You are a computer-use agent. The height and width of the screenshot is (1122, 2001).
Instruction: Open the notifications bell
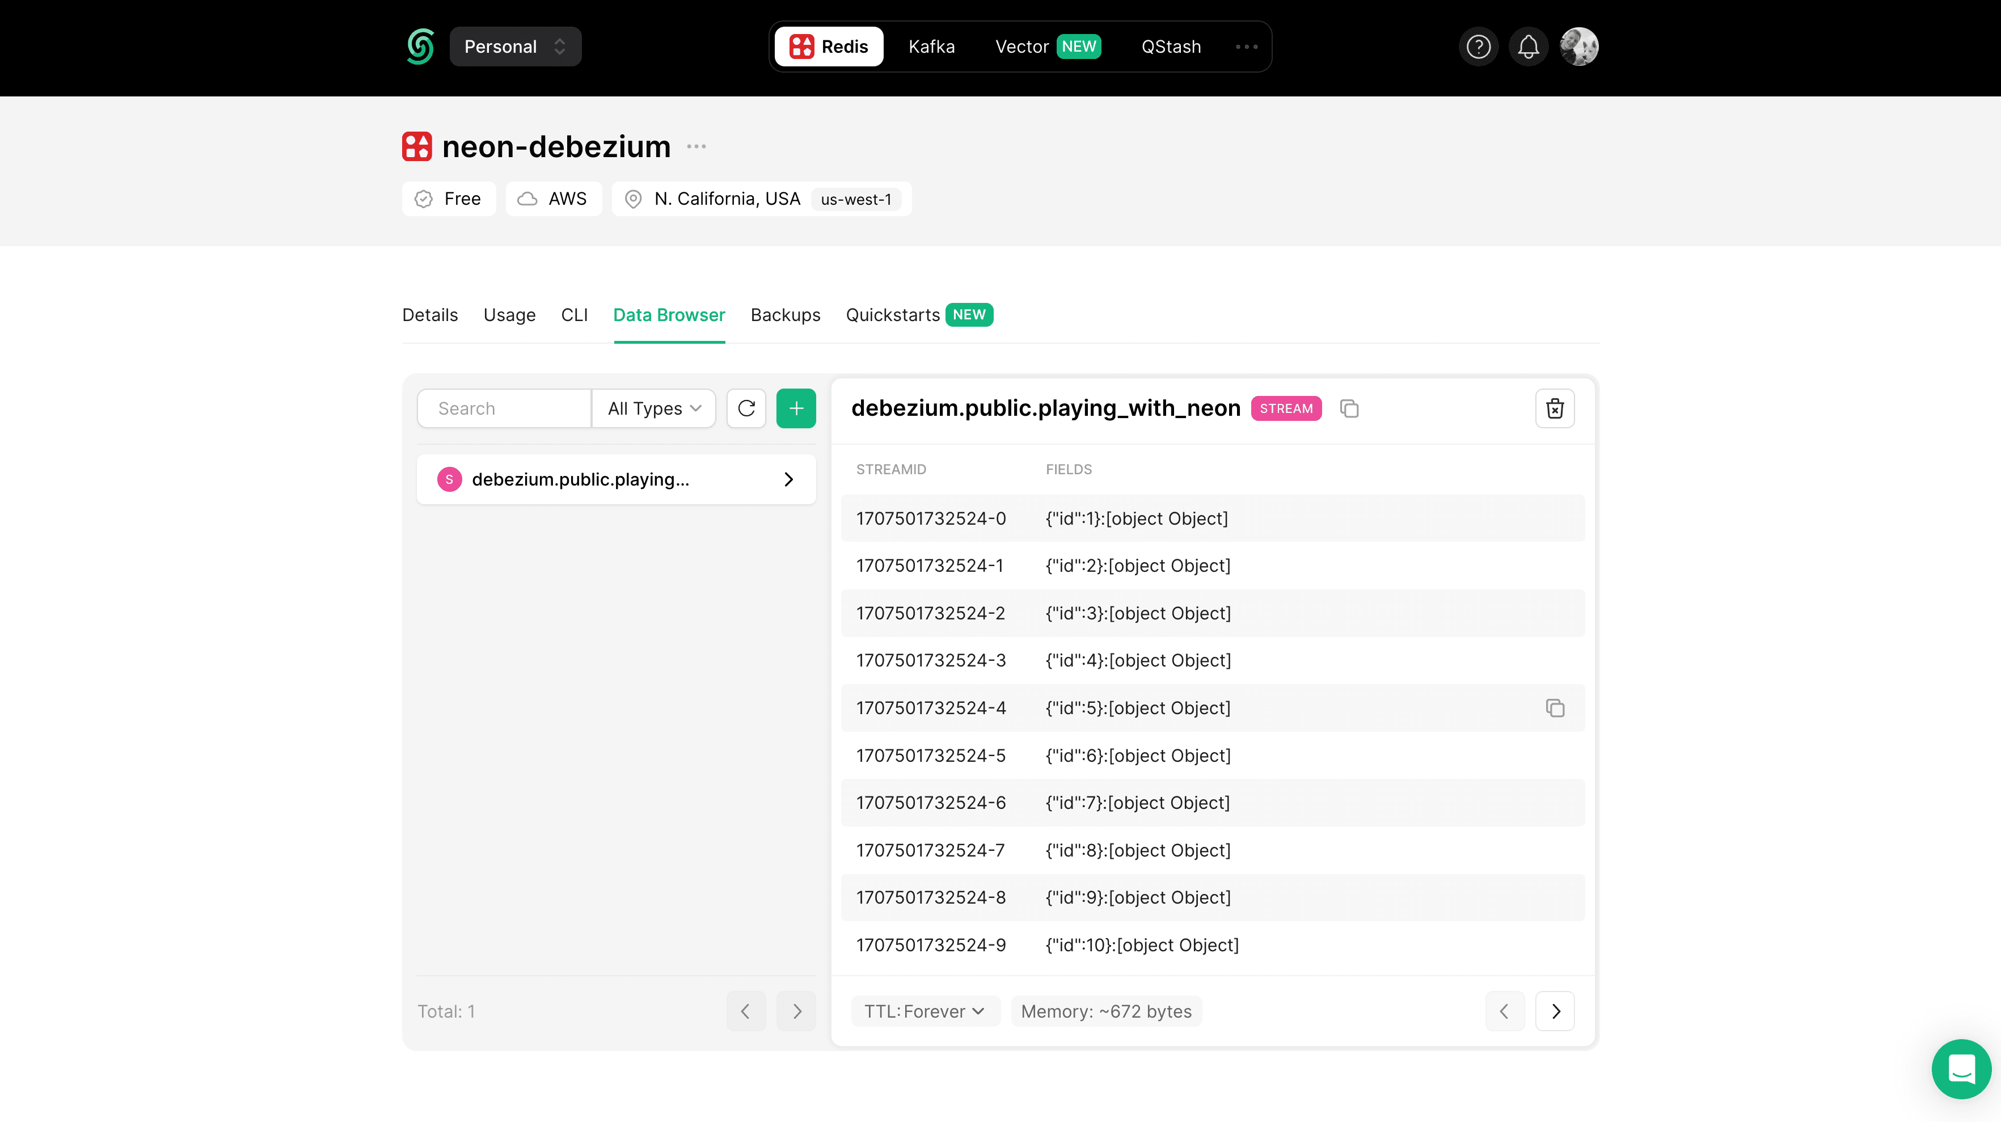tap(1528, 47)
